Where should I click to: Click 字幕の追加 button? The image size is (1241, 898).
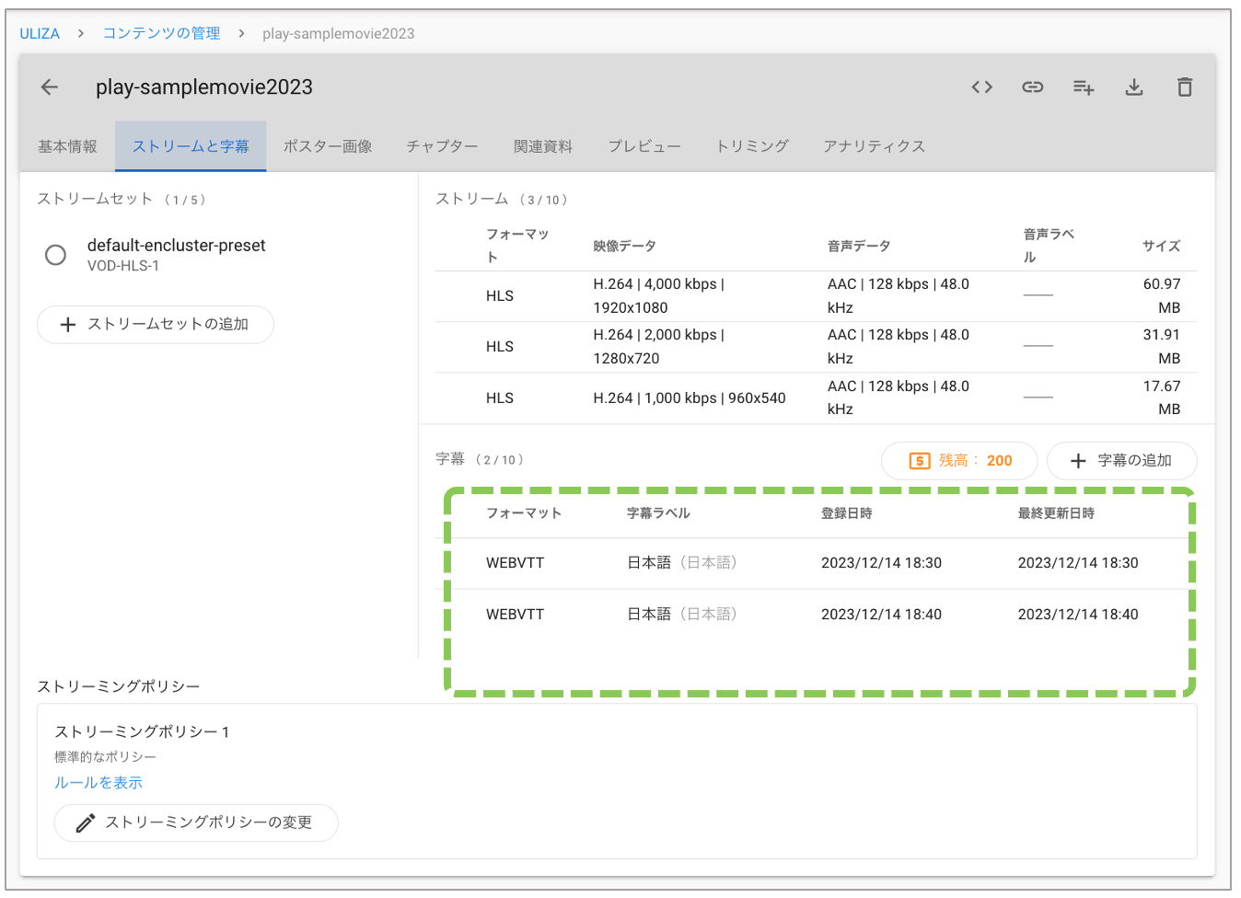tap(1122, 461)
